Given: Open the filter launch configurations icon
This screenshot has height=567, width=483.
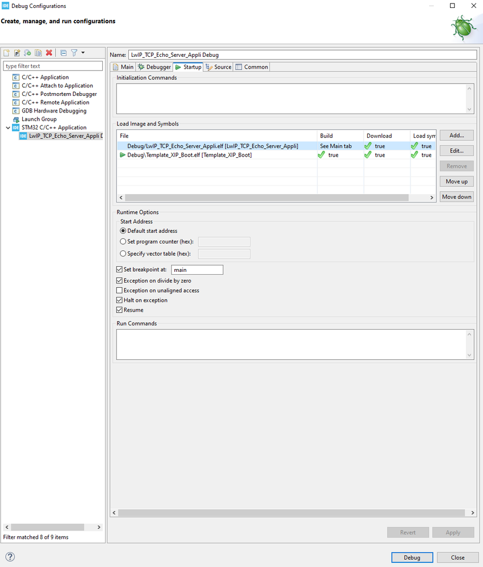Looking at the screenshot, I should coord(74,53).
